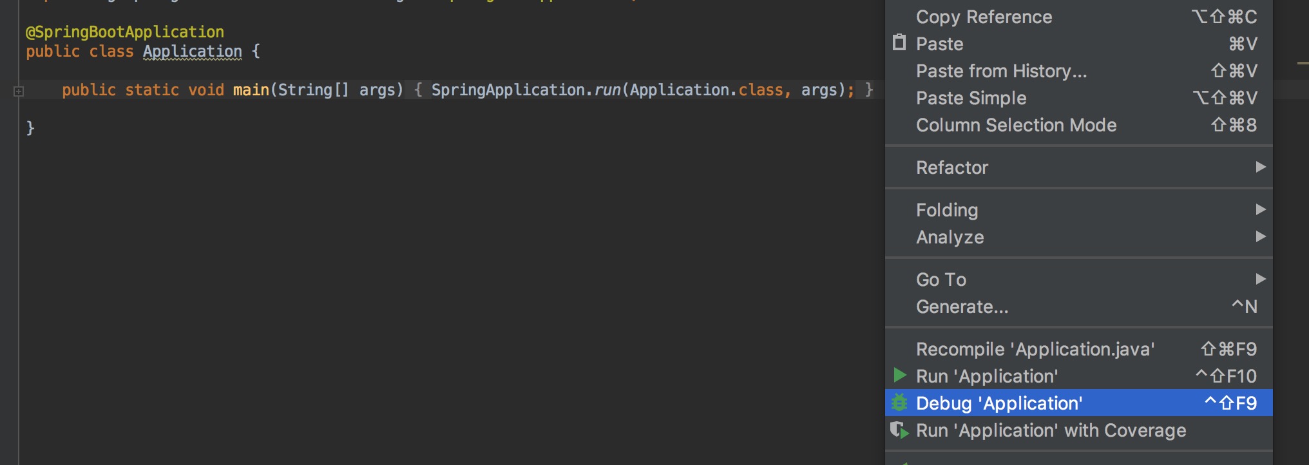Click the Application class name in code

pyautogui.click(x=193, y=52)
